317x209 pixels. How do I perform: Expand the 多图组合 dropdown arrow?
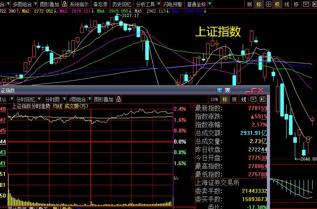[36, 4]
